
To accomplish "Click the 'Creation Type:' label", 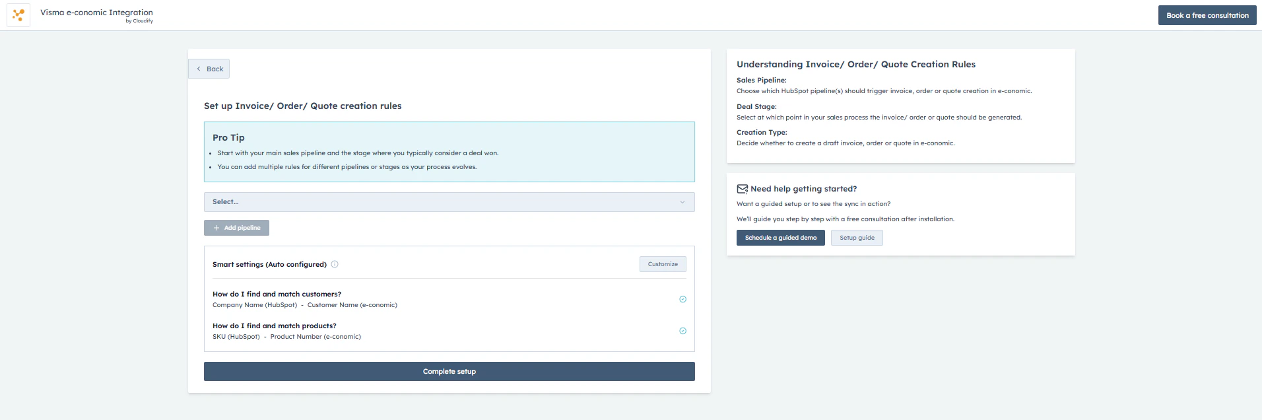I will pos(762,132).
